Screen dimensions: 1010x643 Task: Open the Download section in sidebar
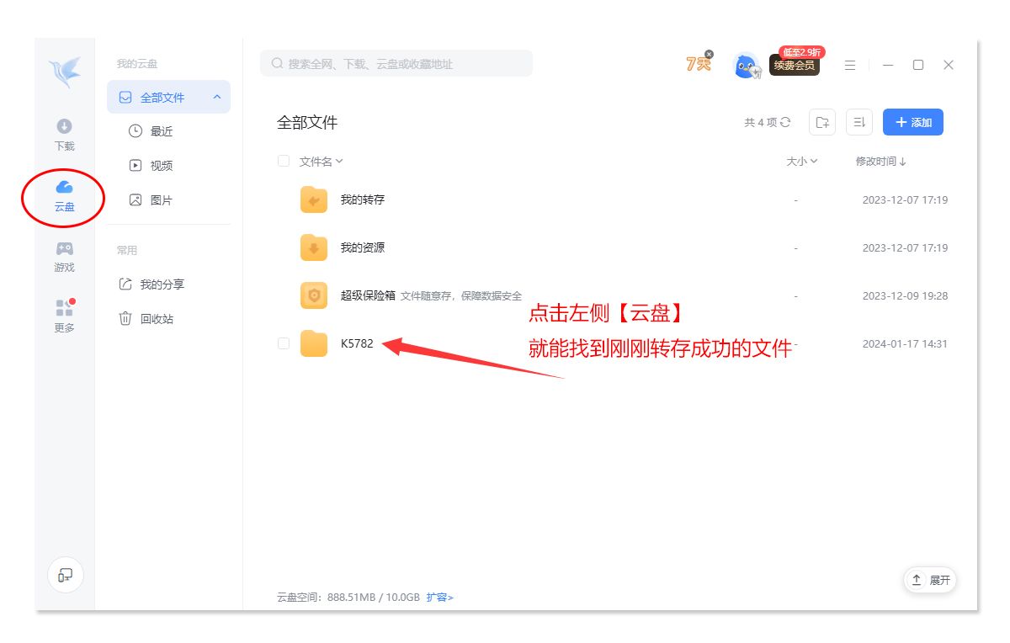[64, 134]
